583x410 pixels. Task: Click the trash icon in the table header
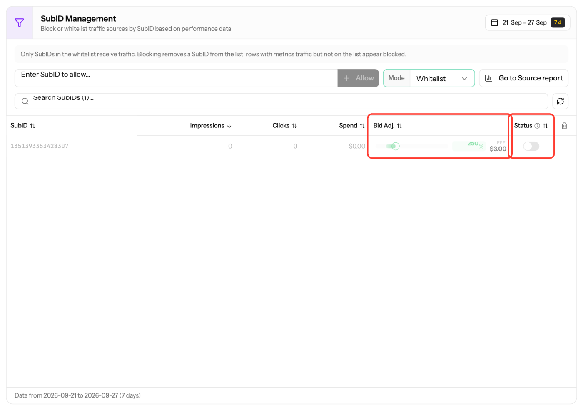(x=564, y=126)
